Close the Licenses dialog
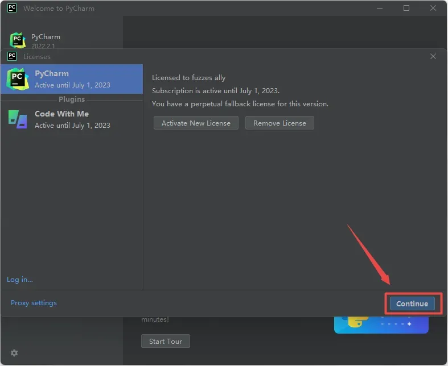 click(433, 56)
